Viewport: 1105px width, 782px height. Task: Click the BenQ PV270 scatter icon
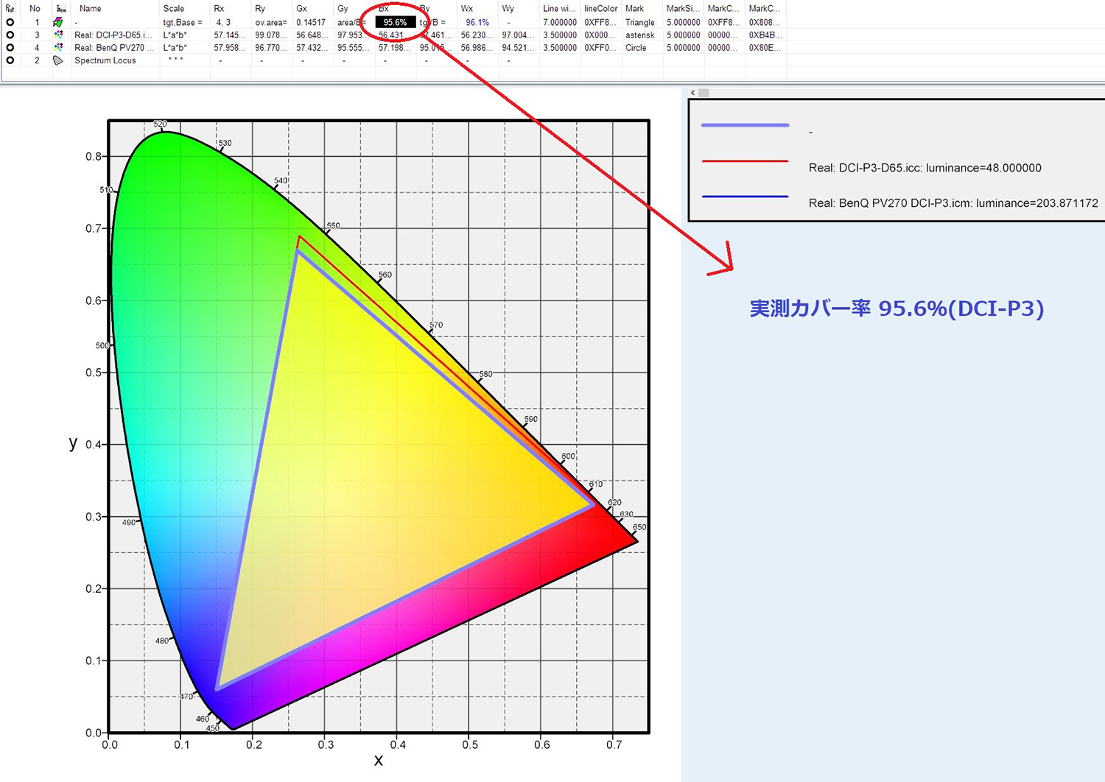59,47
